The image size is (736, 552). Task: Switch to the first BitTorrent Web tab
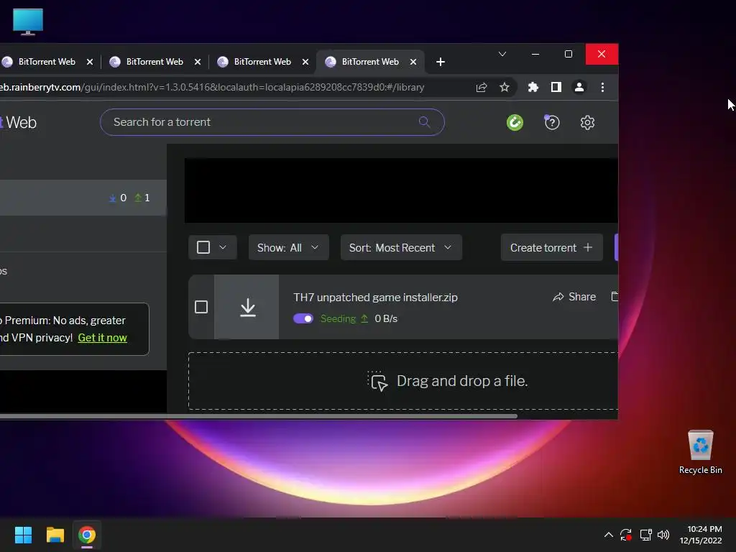pos(47,62)
